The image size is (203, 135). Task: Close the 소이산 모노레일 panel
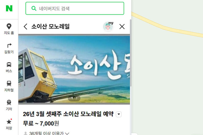[x=122, y=26]
